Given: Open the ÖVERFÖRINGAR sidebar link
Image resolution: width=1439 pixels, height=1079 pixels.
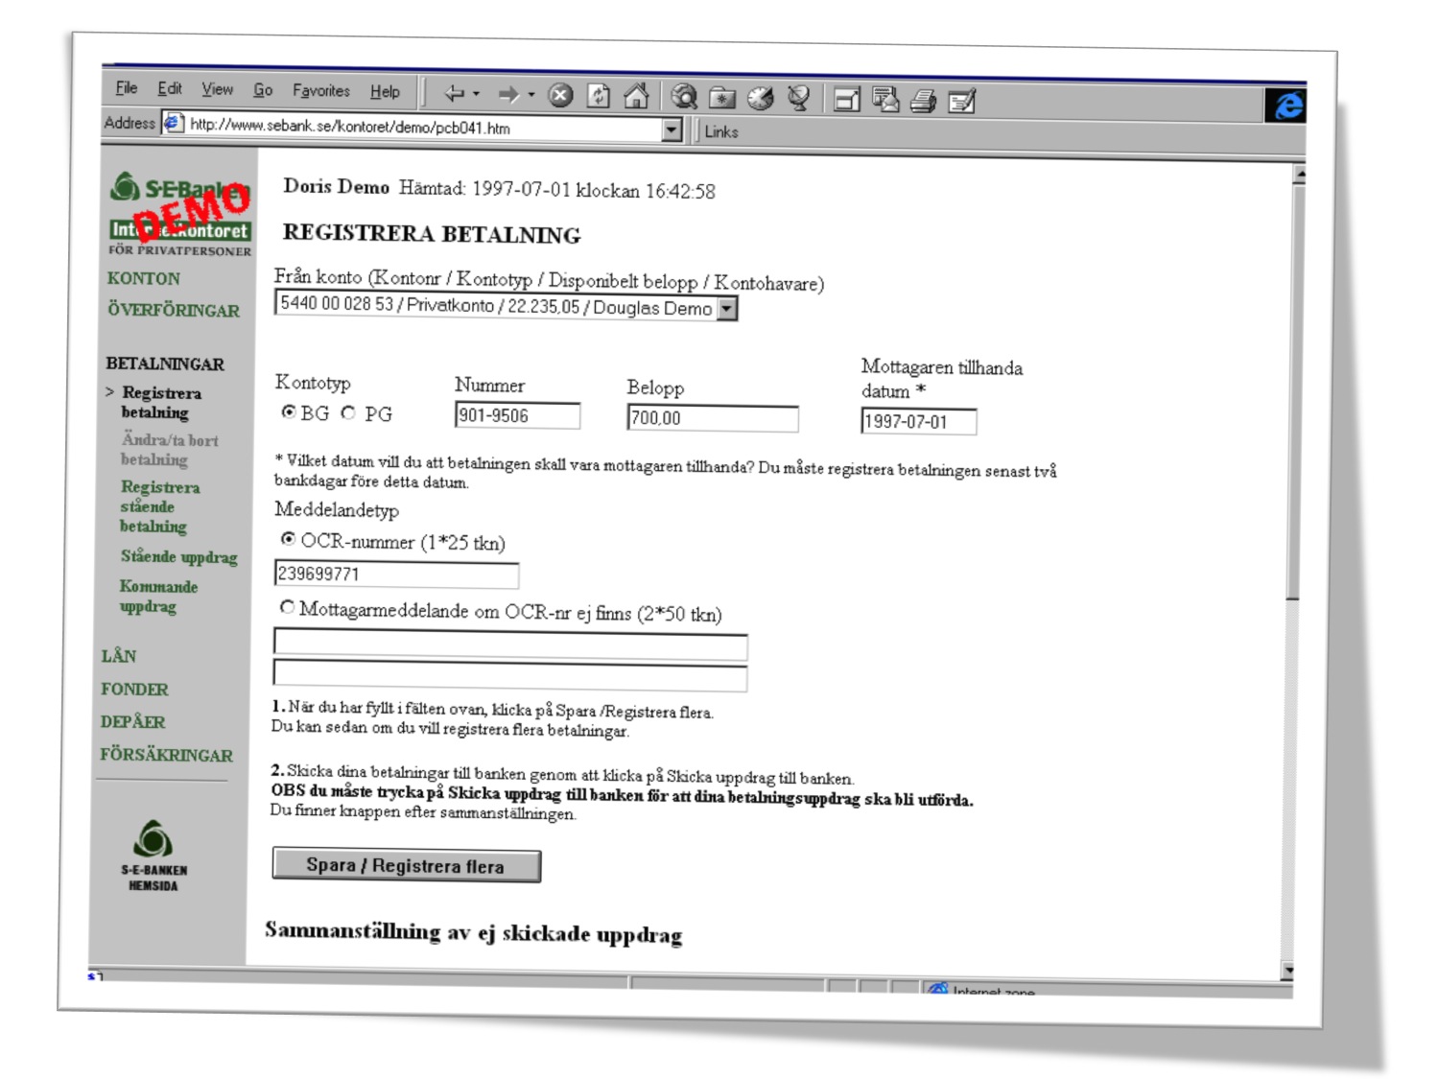Looking at the screenshot, I should [174, 310].
